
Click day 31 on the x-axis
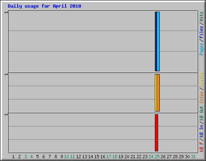click(193, 157)
